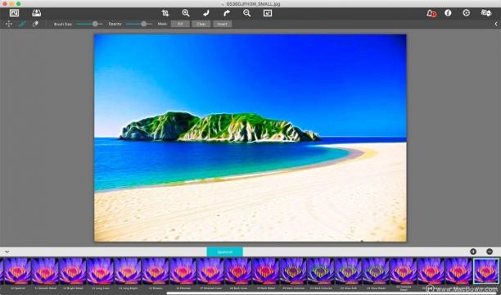Adjust the Opacity slider
Image resolution: width=501 pixels, height=295 pixels.
coord(139,24)
